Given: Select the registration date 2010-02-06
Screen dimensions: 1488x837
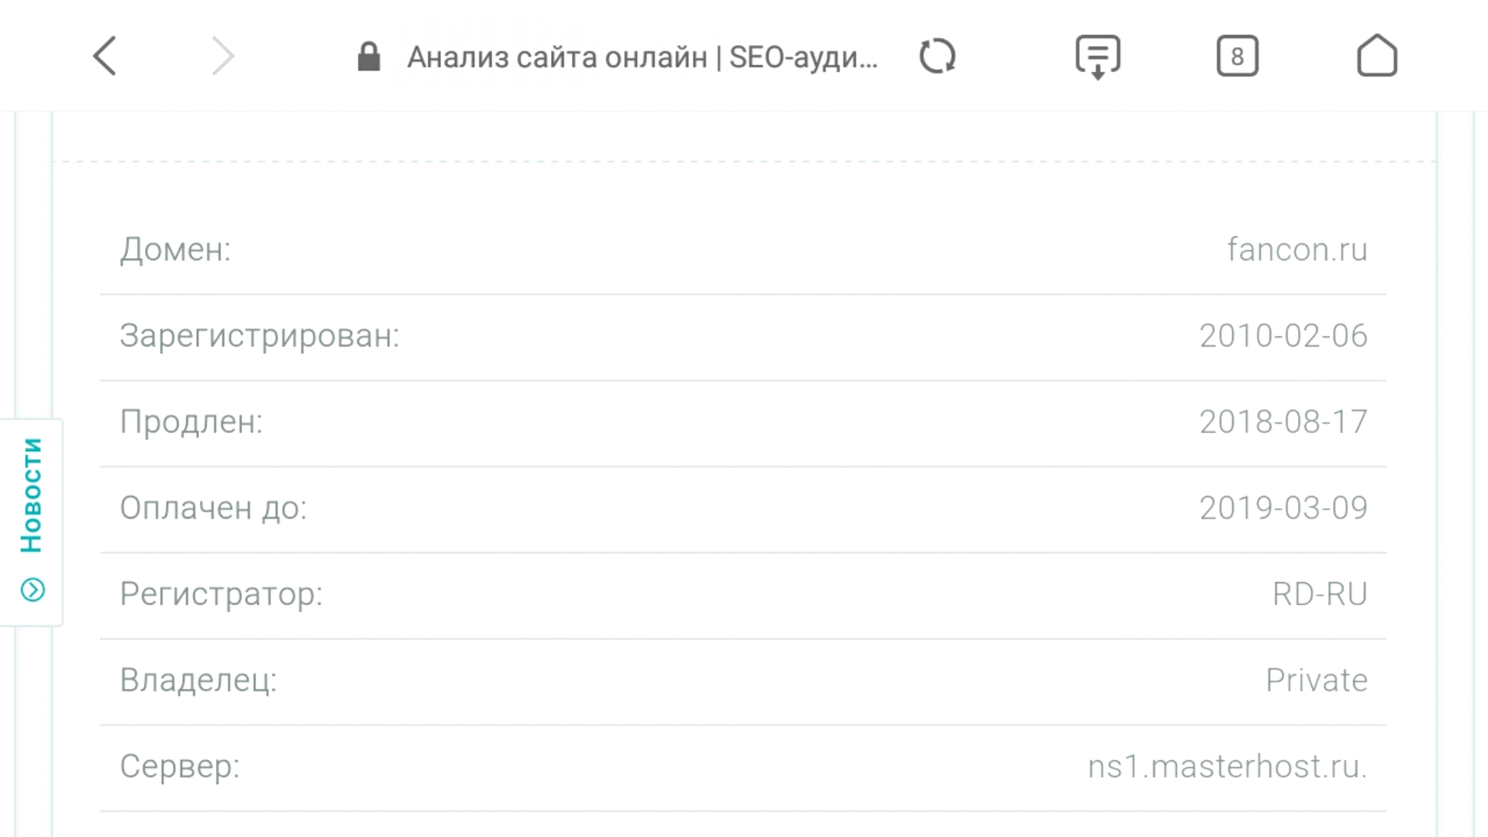Looking at the screenshot, I should click(1283, 336).
